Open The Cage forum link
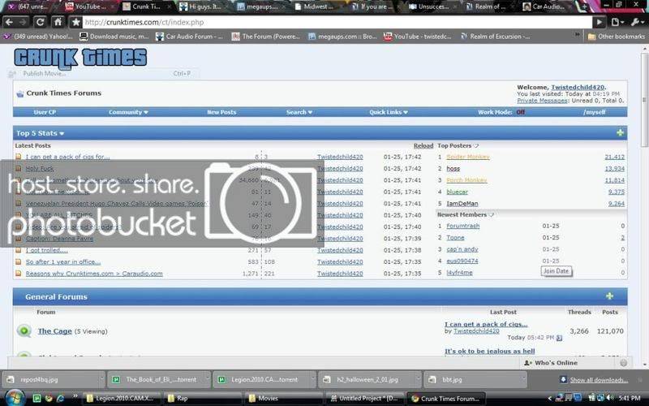The width and height of the screenshot is (649, 406). point(54,331)
